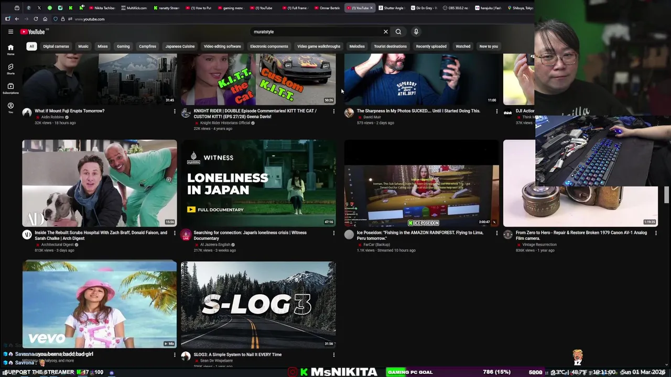Screen dimensions: 671x377
Task: Open more options for Canon AV-1 video
Action: [x=655, y=233]
